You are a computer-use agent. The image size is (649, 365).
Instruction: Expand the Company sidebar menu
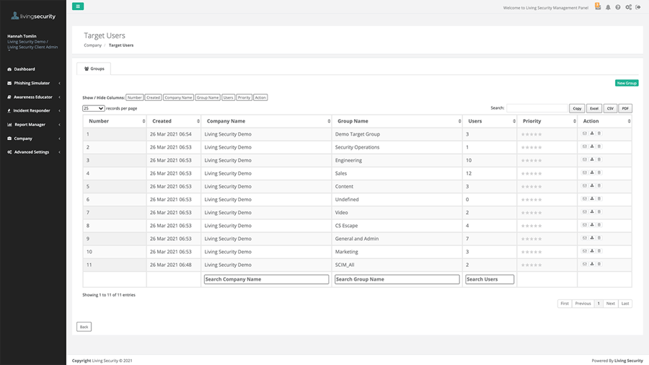click(33, 138)
